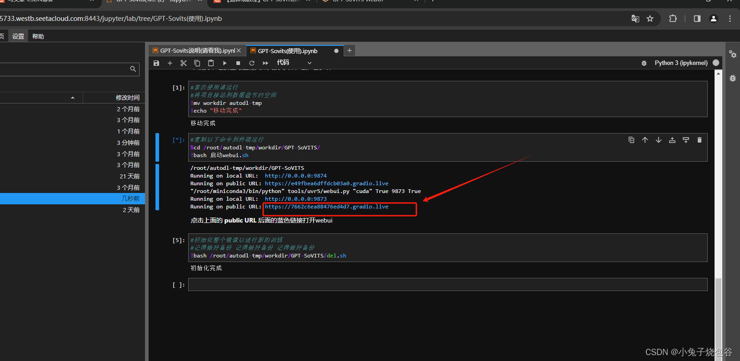Duplicate the active cell via cell toolbar

[x=631, y=140]
